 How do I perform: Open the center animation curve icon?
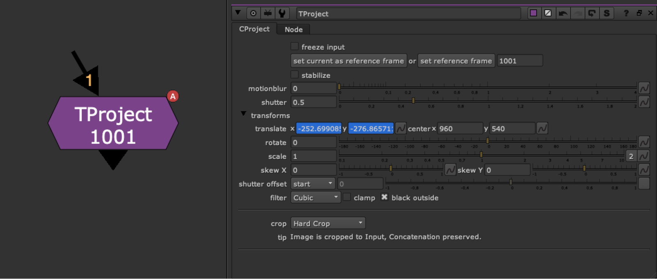tap(542, 128)
